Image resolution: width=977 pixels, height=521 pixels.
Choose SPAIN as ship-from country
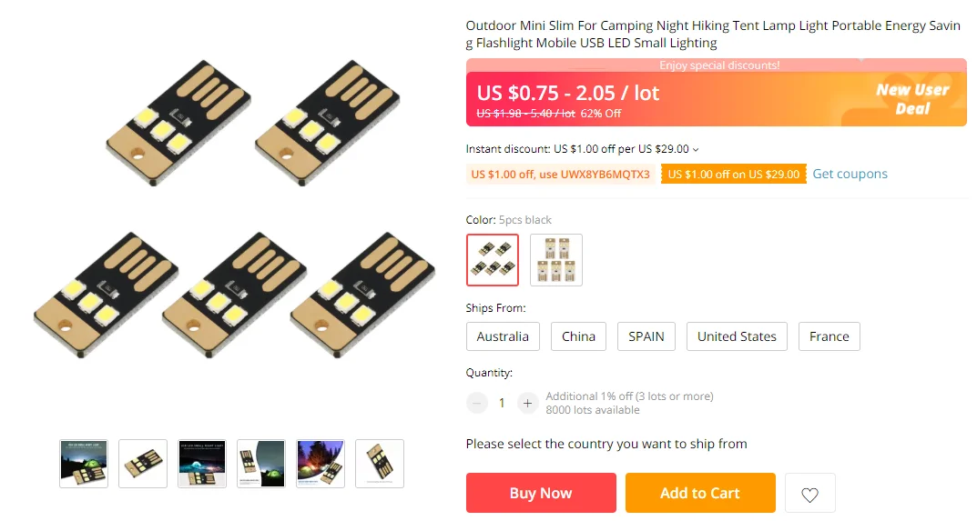646,336
